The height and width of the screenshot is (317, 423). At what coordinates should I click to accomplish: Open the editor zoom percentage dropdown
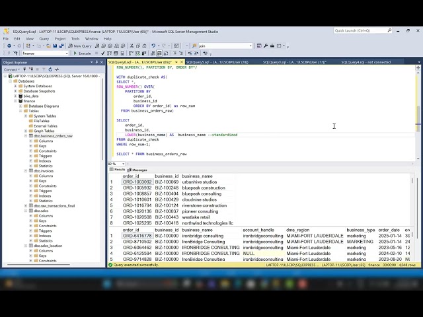pyautogui.click(x=124, y=164)
